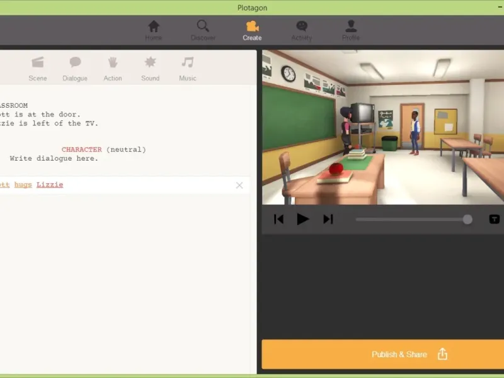Image resolution: width=504 pixels, height=378 pixels.
Task: Open the Activity tab
Action: pos(302,30)
